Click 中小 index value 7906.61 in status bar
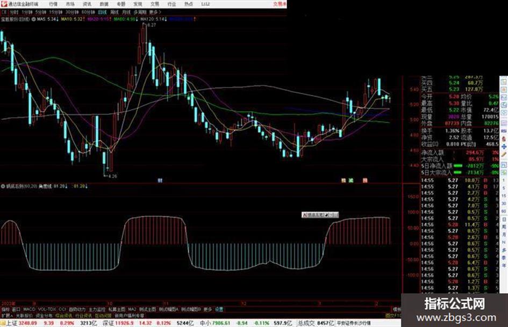This screenshot has height=327, width=508. pos(221,323)
